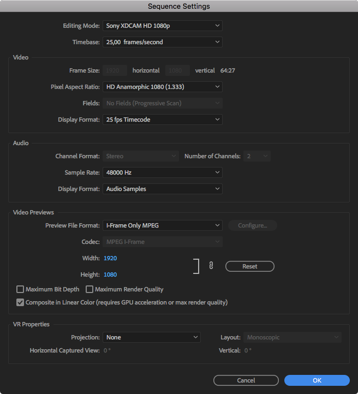
Task: Click Reset for preview dimensions
Action: pos(250,266)
